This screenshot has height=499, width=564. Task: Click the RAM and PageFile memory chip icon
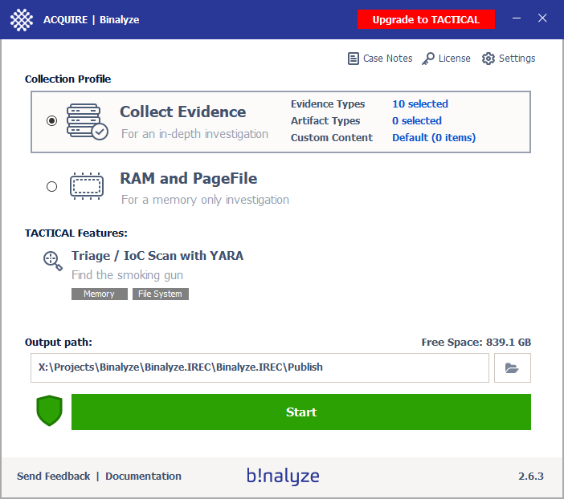pos(86,186)
